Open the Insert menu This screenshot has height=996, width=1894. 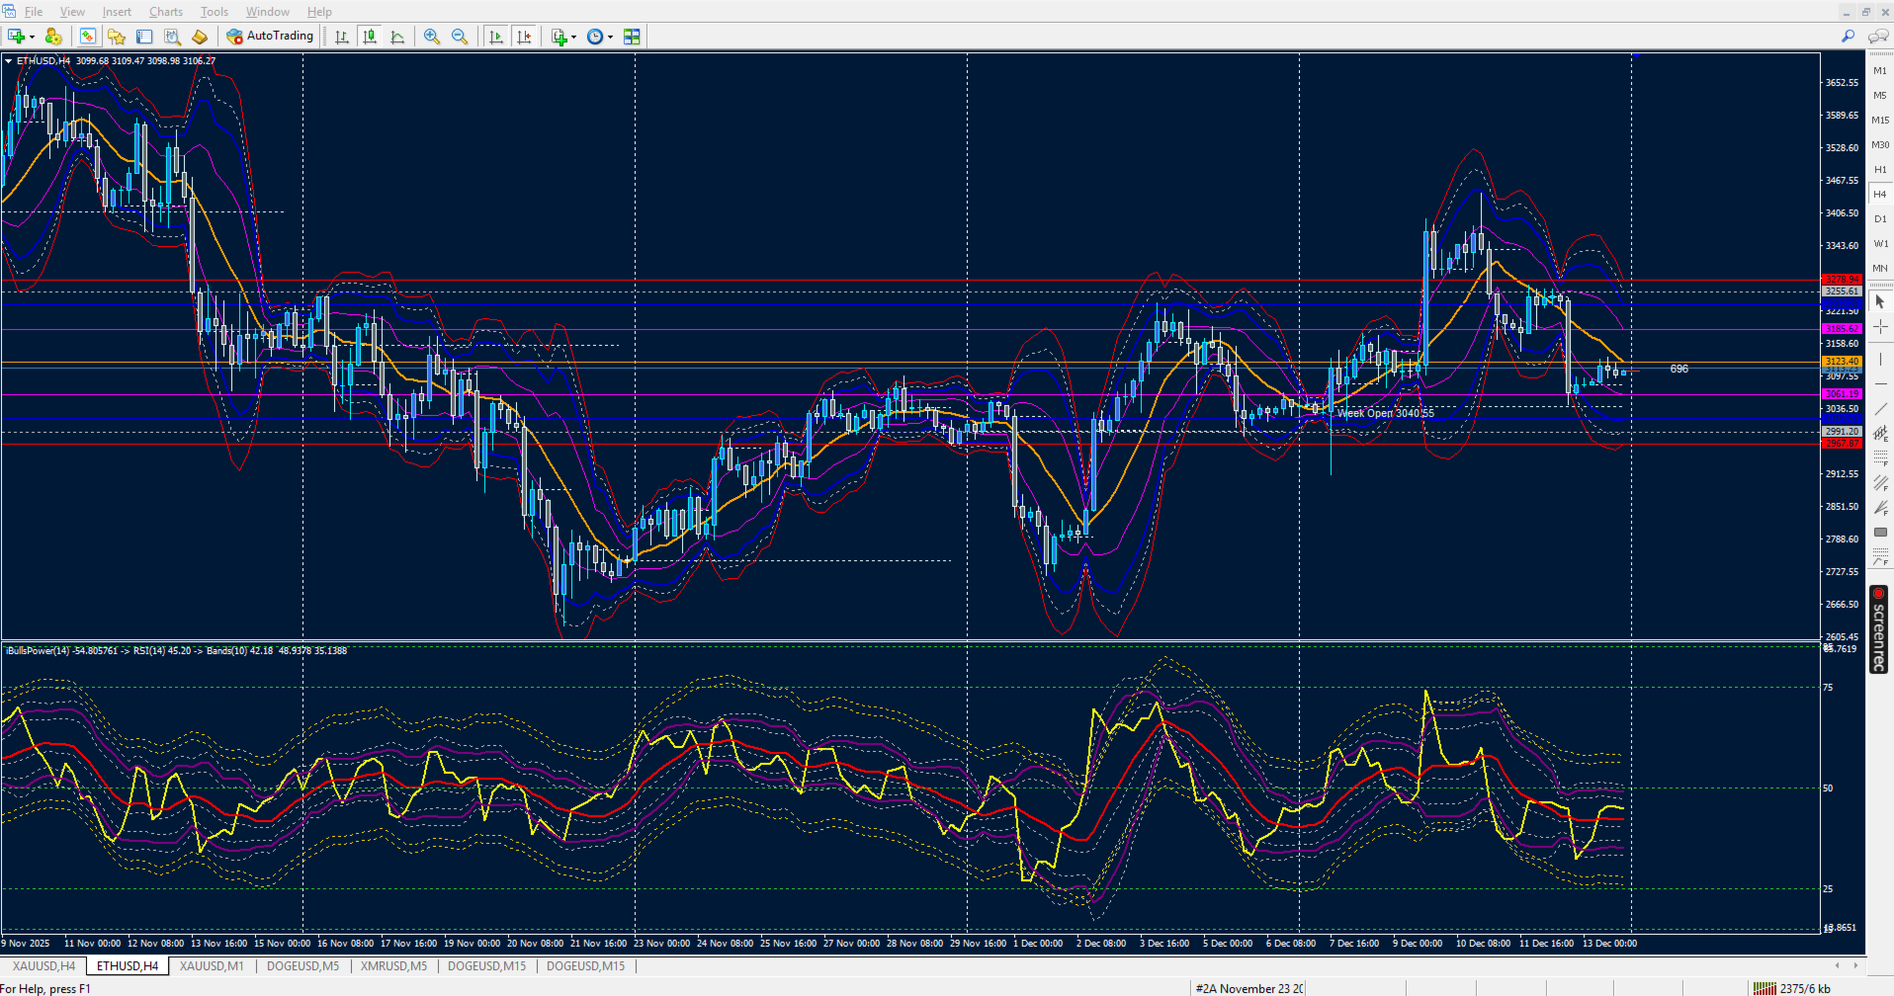[x=117, y=12]
